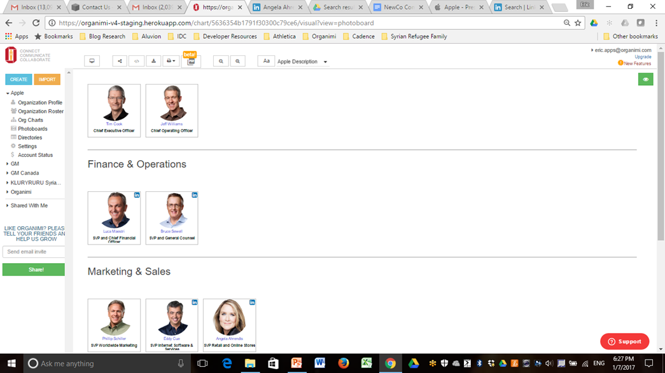
Task: Open eric.apps@organimi.com account menu
Action: coord(621,50)
